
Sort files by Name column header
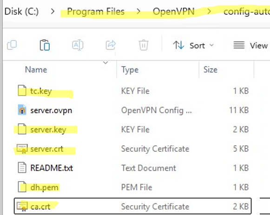click(36, 70)
